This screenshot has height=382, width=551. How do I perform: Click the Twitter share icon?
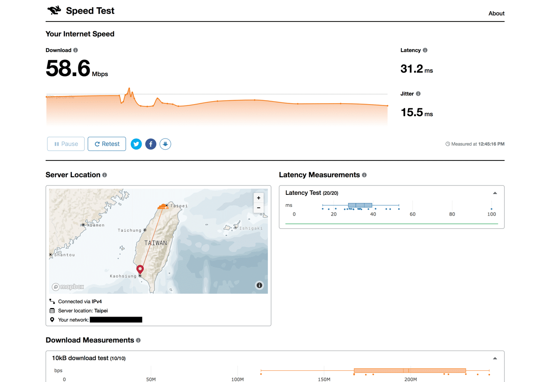pyautogui.click(x=136, y=144)
